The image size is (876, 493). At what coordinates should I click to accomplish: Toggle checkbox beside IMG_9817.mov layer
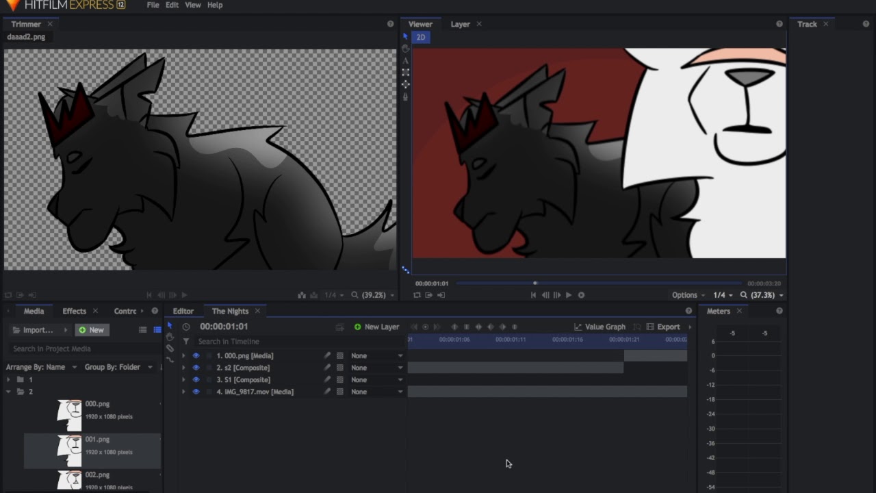(209, 392)
